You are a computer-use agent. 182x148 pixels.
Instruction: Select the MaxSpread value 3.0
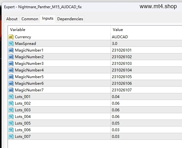click(115, 44)
